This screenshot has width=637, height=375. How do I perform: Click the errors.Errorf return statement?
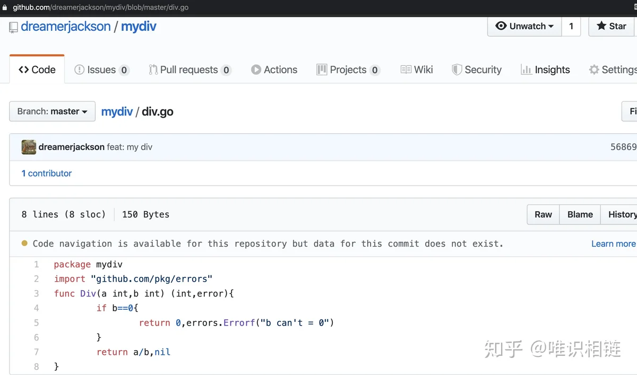click(x=237, y=322)
